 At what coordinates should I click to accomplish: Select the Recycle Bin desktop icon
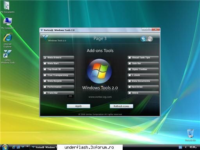(190, 135)
